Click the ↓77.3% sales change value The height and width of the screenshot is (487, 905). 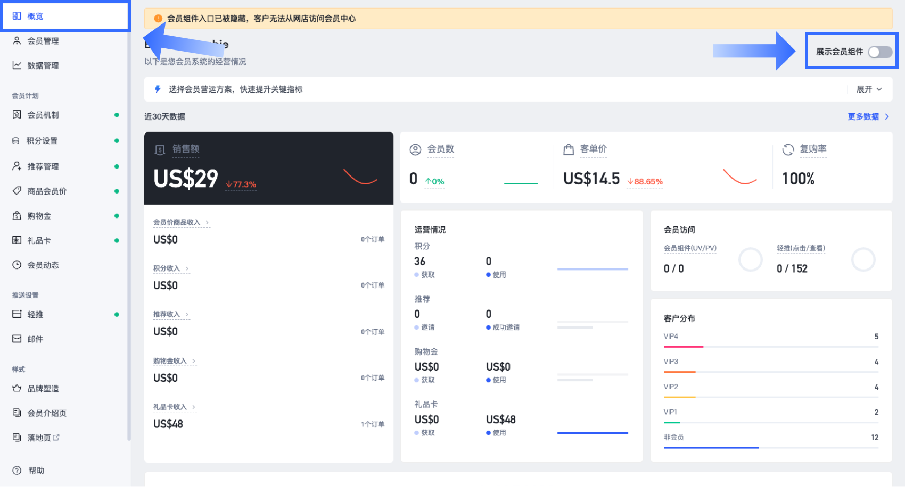click(241, 184)
